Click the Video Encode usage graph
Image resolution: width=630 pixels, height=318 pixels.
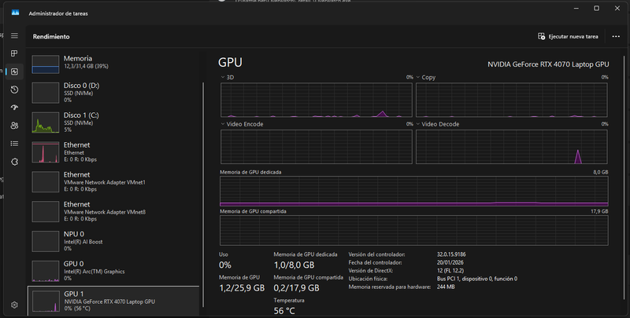tap(317, 147)
